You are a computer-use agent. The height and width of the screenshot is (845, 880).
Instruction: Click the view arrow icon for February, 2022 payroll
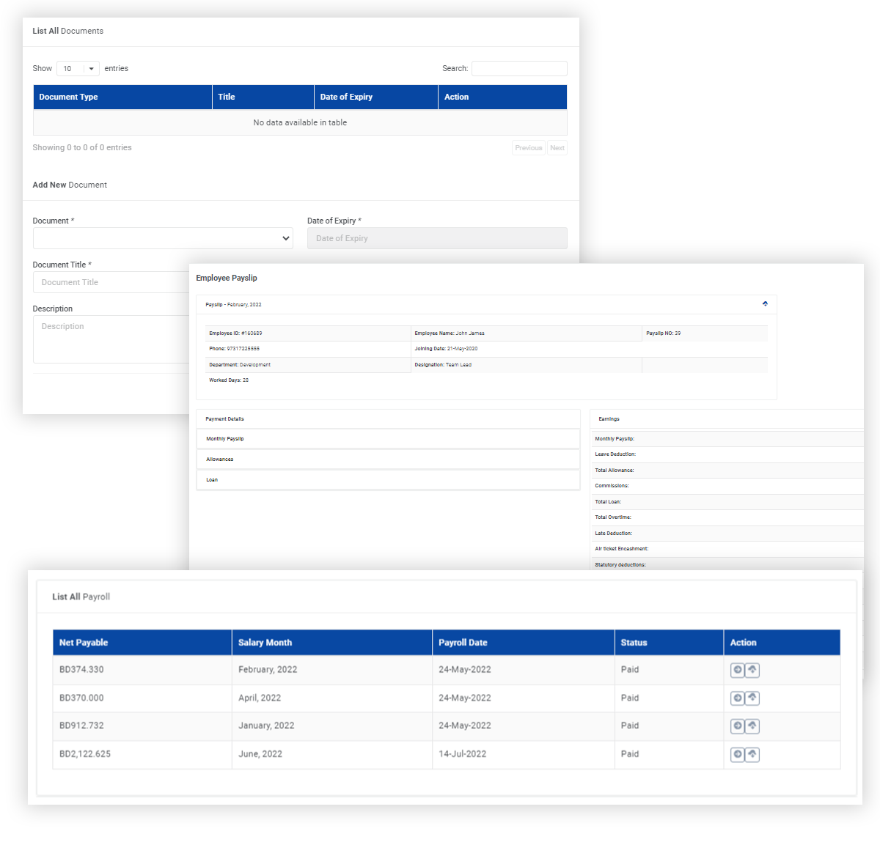(737, 670)
